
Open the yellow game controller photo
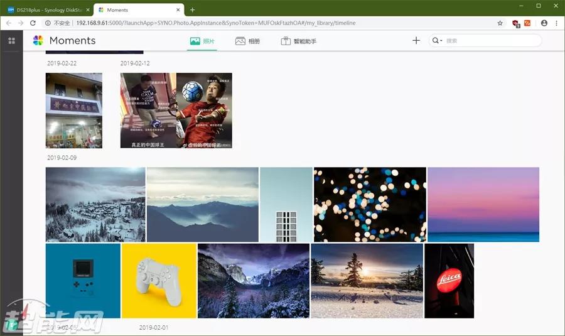click(159, 281)
